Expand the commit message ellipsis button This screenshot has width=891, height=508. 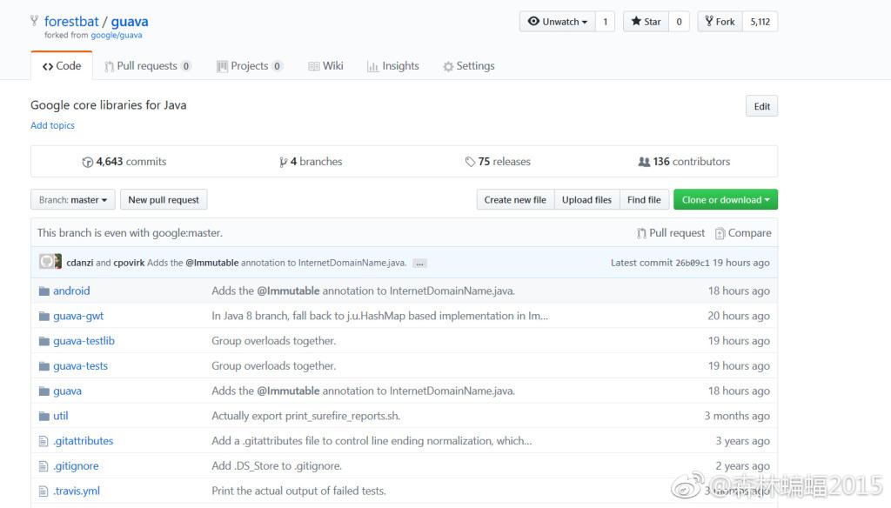point(419,263)
